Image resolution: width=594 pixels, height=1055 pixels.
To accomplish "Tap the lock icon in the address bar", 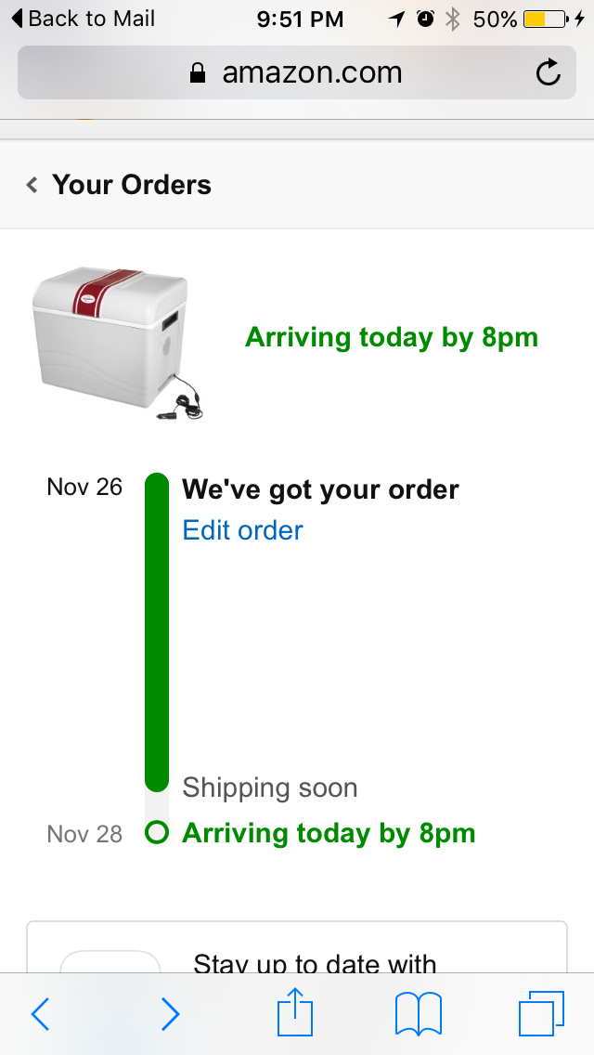I will 197,72.
